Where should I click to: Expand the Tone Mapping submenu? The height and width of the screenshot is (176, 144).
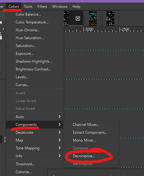point(35,148)
